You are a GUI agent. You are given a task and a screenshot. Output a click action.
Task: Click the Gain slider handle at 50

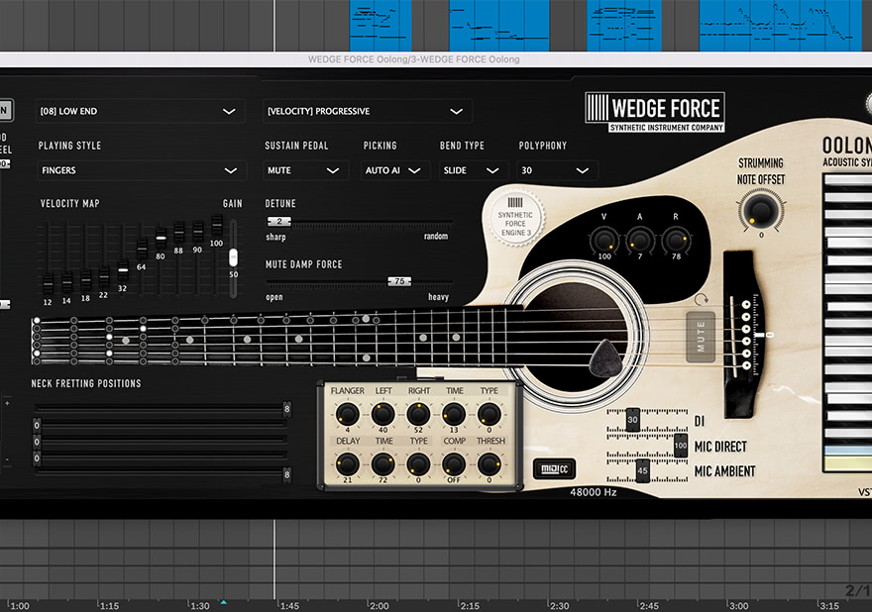pos(233,257)
